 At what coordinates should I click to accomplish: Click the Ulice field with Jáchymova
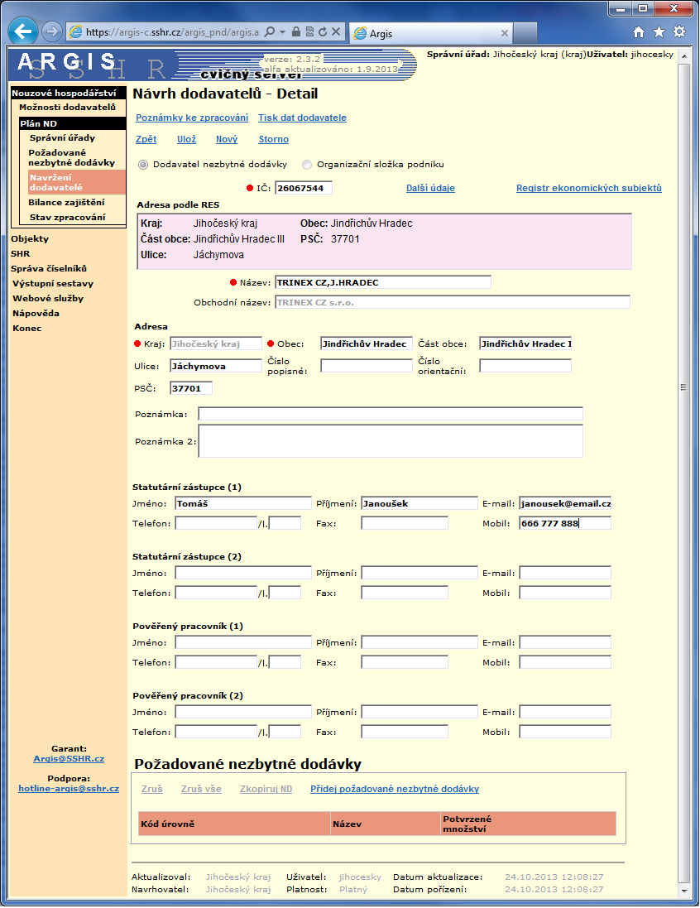tap(216, 366)
